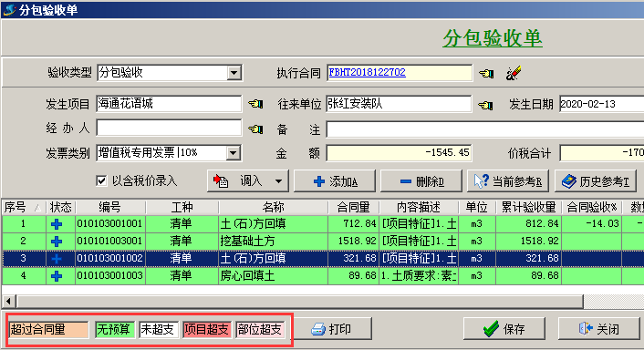Click the table's horizontal scrollbar thumb

[x=299, y=302]
